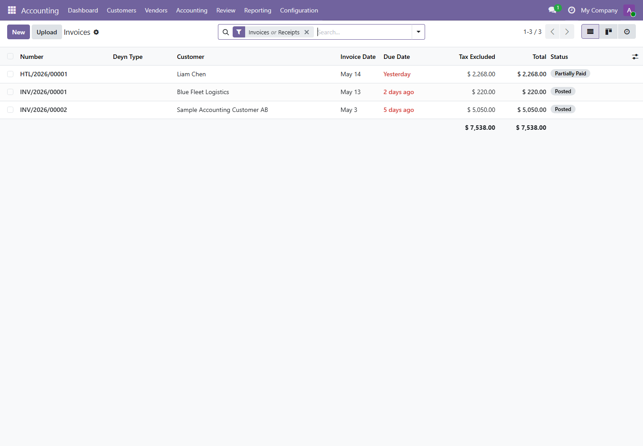Click the Invoices action gear icon
This screenshot has width=643, height=446.
[x=96, y=32]
